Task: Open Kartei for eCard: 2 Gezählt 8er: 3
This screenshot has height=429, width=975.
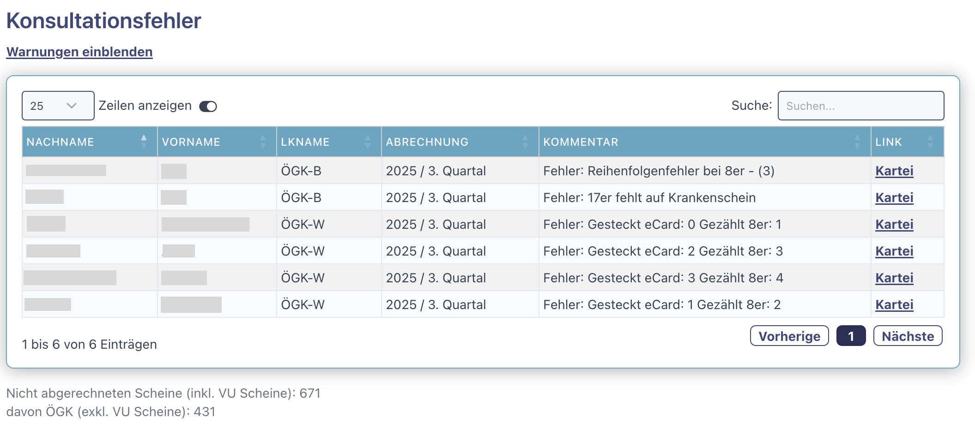Action: tap(894, 251)
